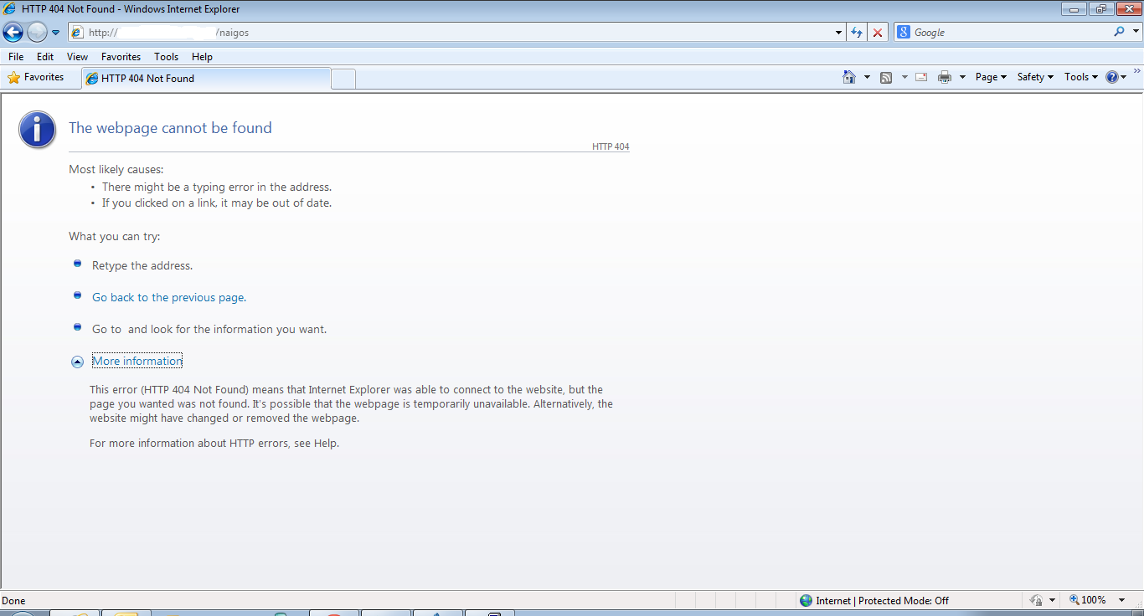Open address bar history dropdown arrow
Screen dimensions: 1144x616
(839, 33)
